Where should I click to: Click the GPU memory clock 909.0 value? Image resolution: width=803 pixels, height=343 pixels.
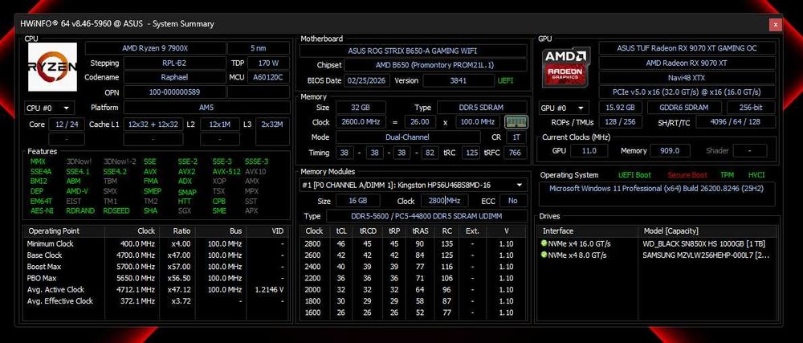671,150
